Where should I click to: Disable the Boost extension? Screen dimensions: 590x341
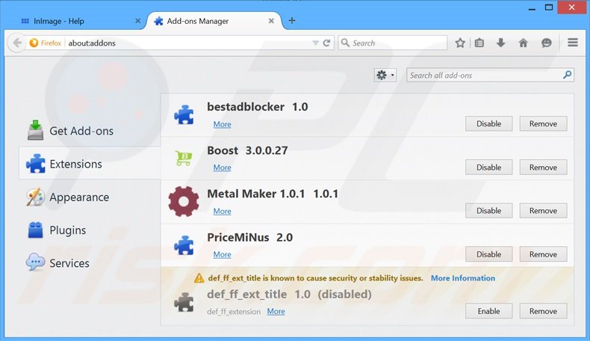coord(488,168)
